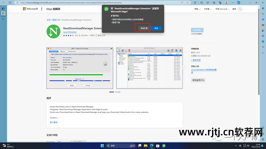The height and width of the screenshot is (149, 266).
Task: Click the 正在检查 status button
Action: coord(197,30)
